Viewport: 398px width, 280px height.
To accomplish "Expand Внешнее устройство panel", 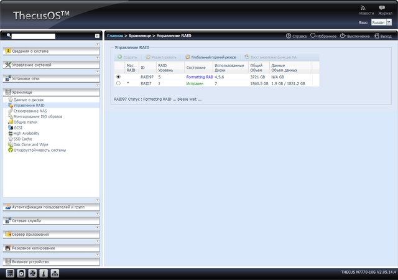I will (51, 262).
